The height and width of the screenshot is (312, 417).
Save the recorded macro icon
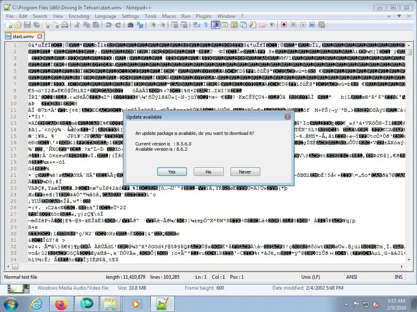tap(322, 25)
